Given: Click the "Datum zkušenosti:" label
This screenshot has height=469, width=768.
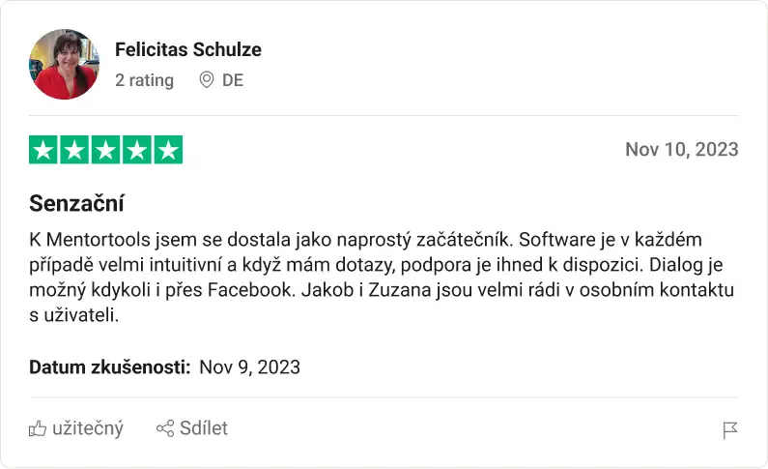Looking at the screenshot, I should click(109, 366).
